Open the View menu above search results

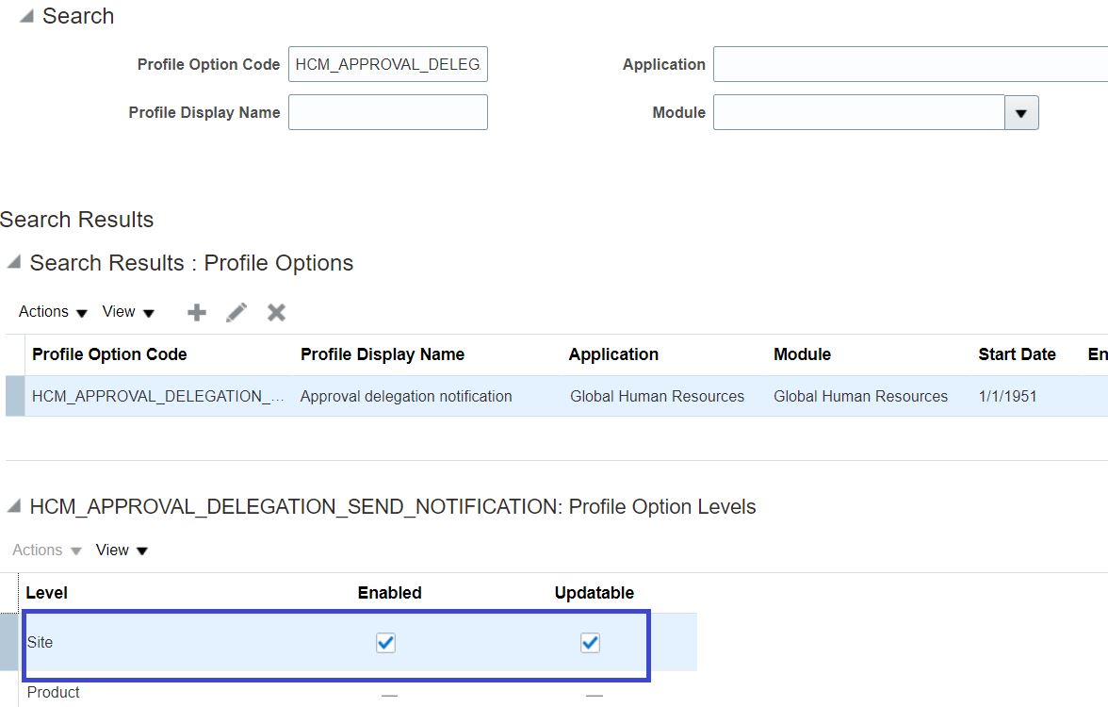tap(122, 312)
